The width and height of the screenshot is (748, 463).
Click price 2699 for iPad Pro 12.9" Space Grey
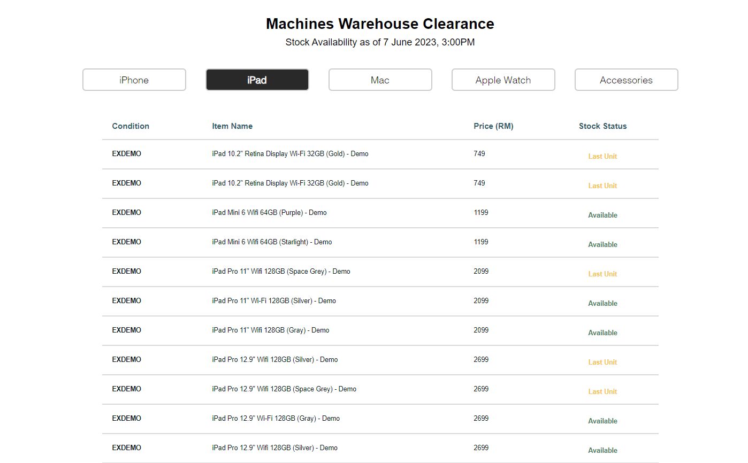(x=481, y=389)
